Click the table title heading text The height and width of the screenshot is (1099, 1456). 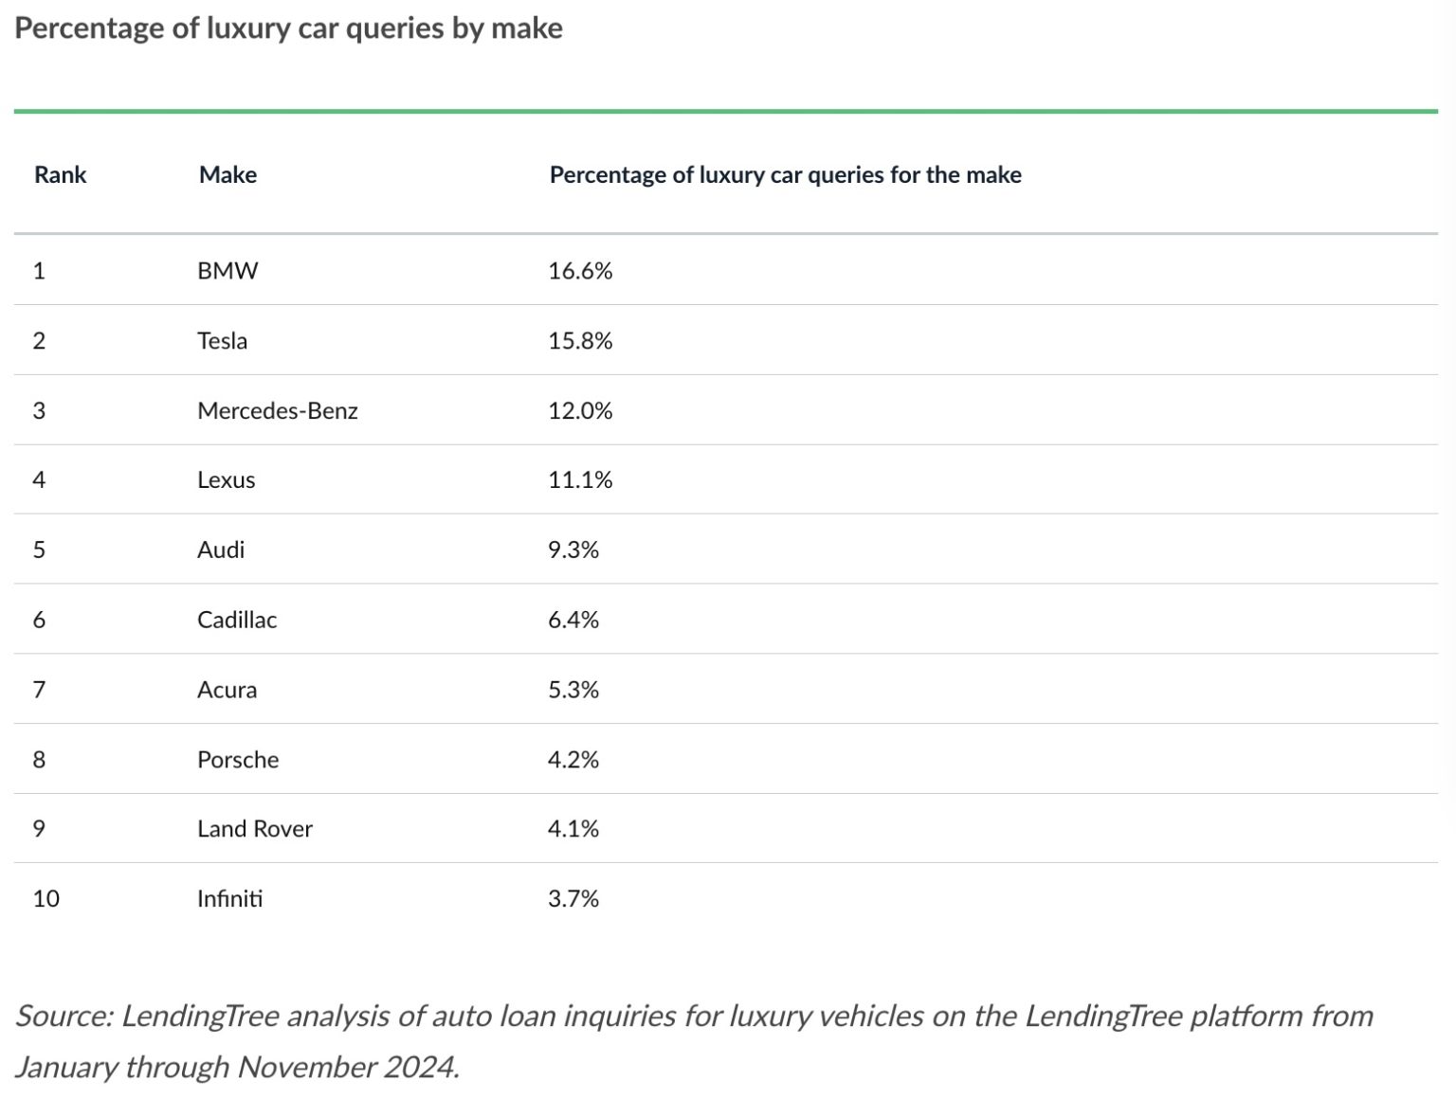pos(288,28)
